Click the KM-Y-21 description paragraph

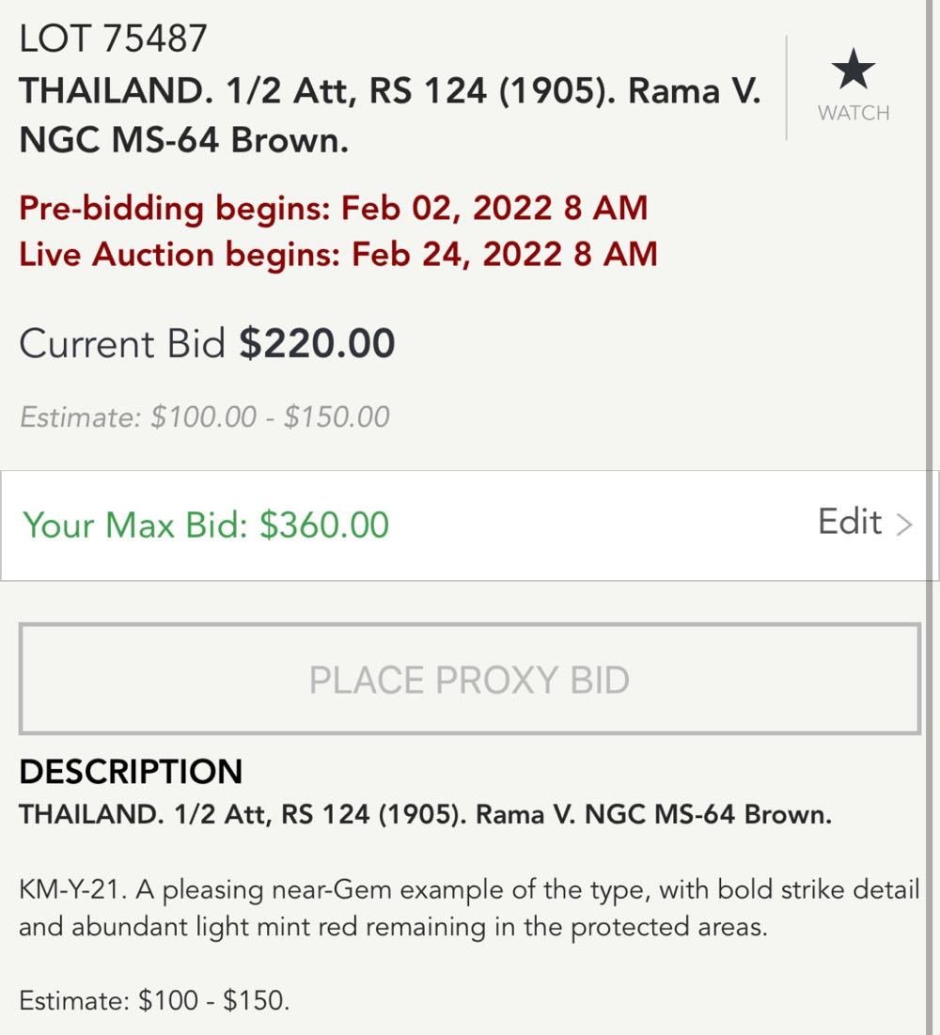click(468, 908)
